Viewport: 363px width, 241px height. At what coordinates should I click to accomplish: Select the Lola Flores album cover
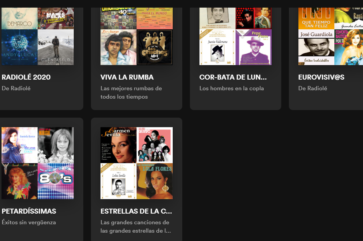tap(155, 181)
